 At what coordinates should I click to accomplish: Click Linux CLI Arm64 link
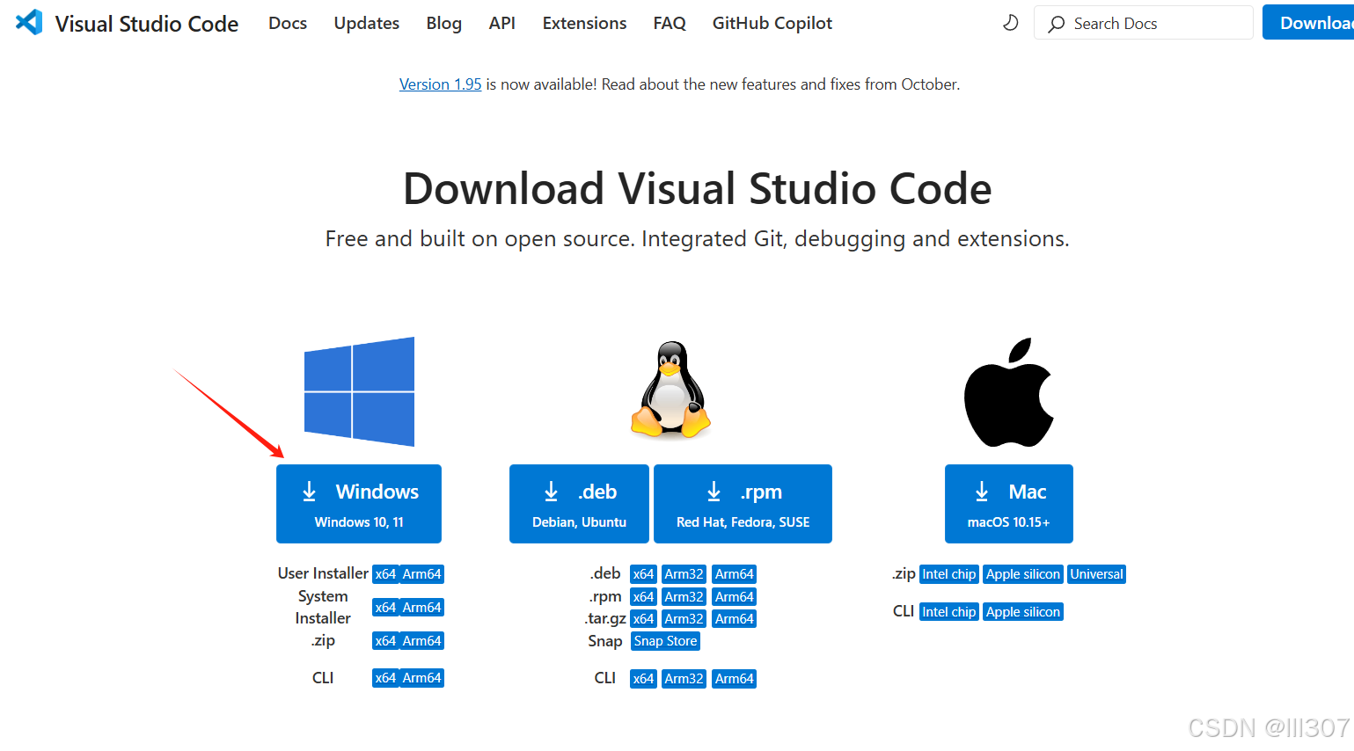(735, 679)
